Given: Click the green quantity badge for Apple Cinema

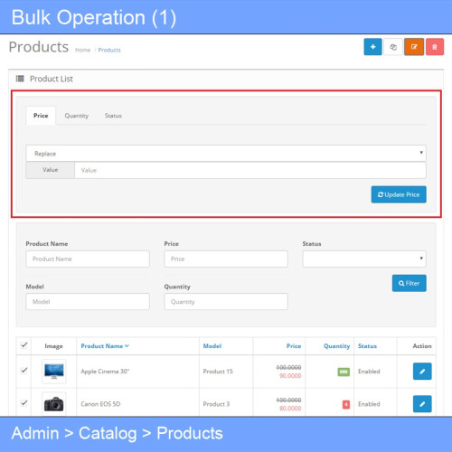Looking at the screenshot, I should click(x=344, y=372).
